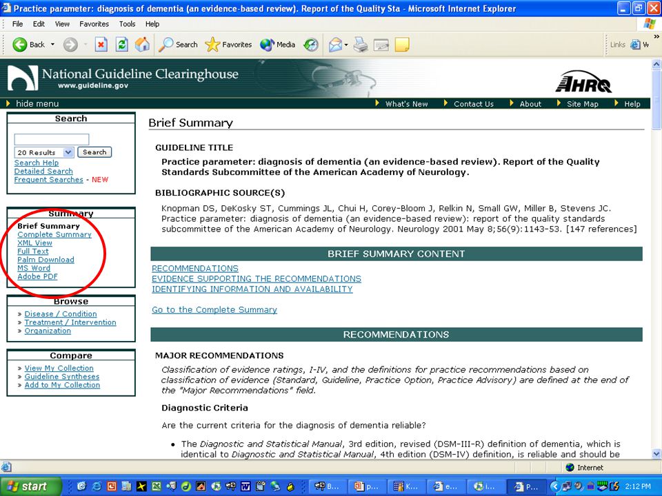Click the History clock icon
The width and height of the screenshot is (662, 496).
[x=311, y=44]
